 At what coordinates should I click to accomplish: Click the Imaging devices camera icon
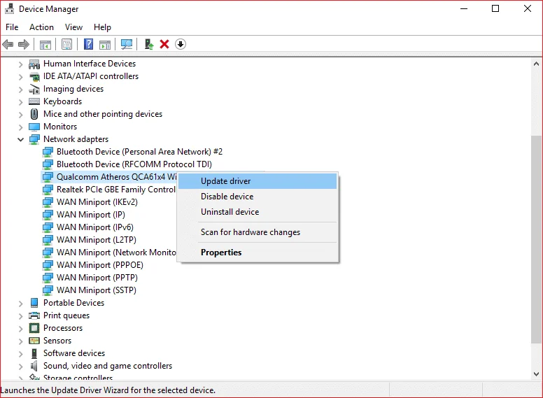click(x=34, y=90)
